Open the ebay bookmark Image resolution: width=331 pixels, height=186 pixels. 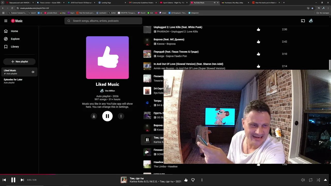(62, 13)
